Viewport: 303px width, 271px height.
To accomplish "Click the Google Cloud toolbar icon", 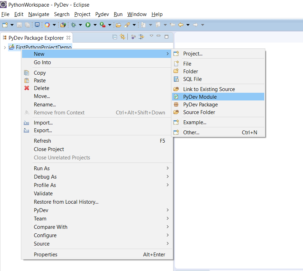I will coord(47,25).
